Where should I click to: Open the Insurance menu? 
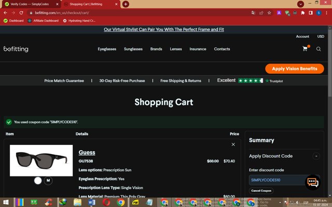click(198, 49)
